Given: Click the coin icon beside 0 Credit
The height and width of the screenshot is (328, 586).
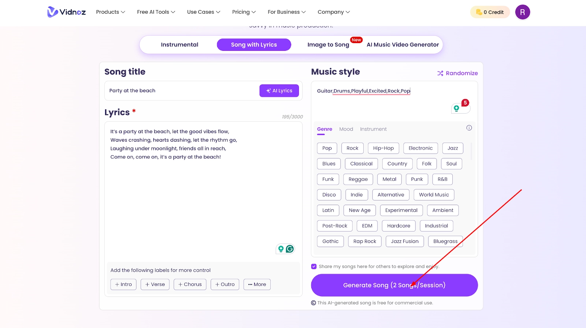Looking at the screenshot, I should (479, 12).
